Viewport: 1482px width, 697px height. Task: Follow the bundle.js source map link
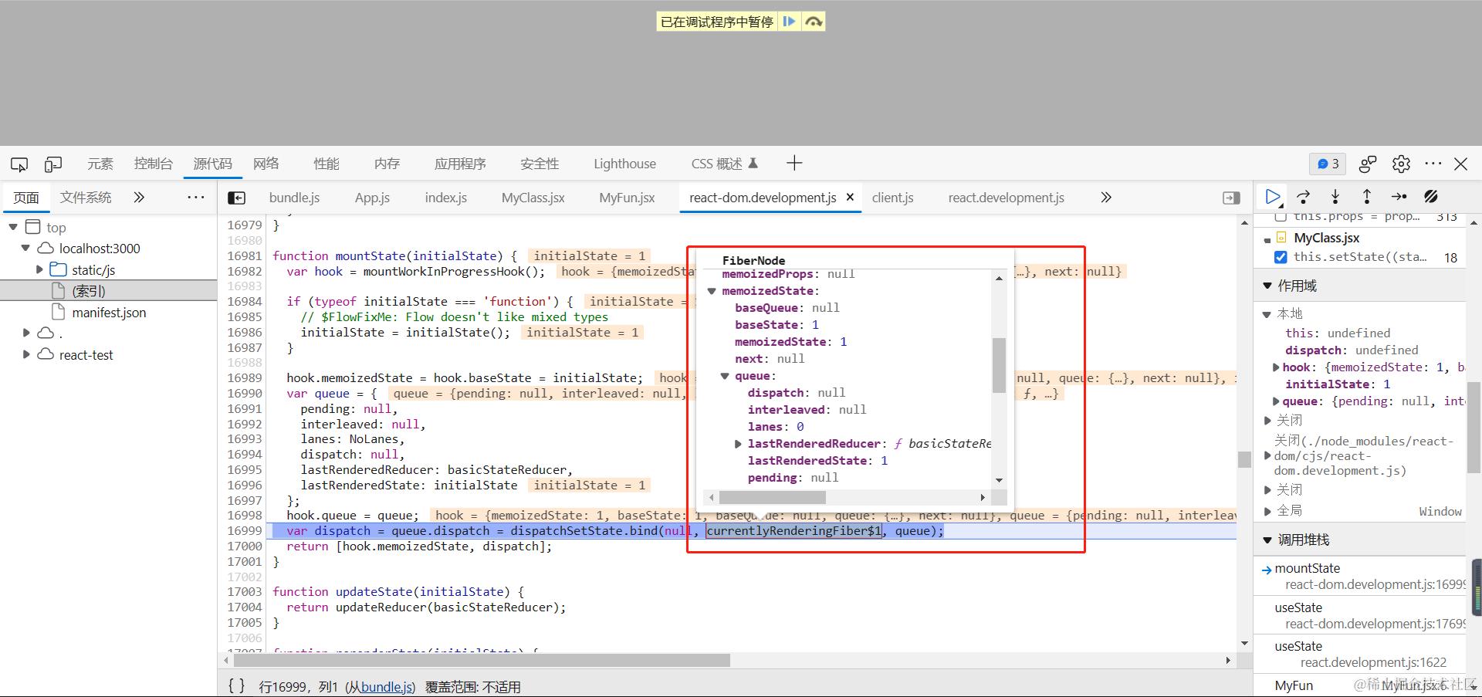coord(388,687)
